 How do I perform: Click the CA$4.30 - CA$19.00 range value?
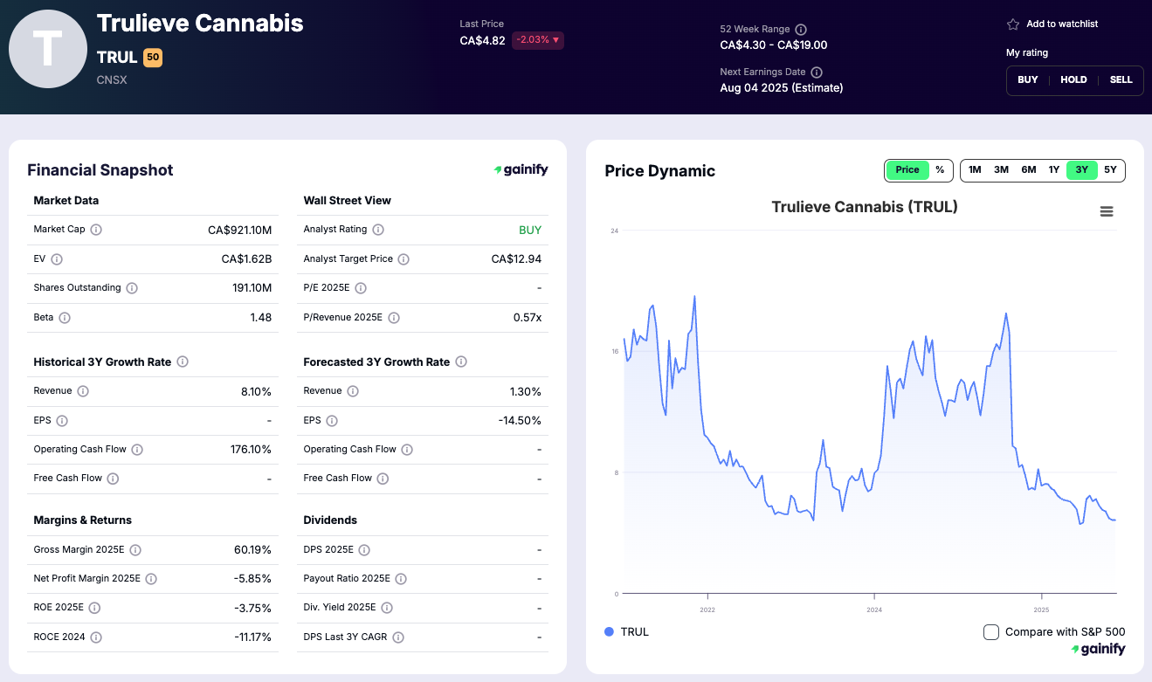click(x=774, y=45)
